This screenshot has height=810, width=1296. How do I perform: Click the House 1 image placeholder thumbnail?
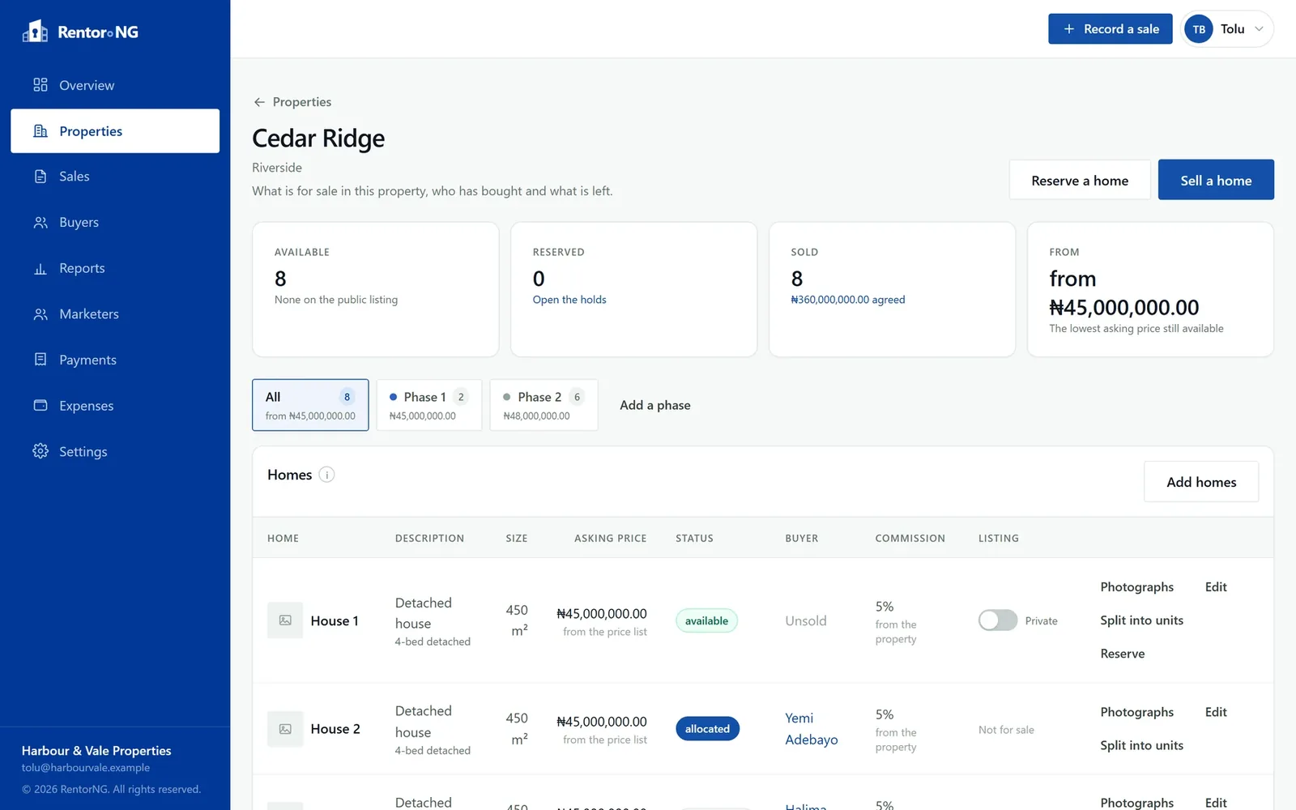tap(285, 620)
